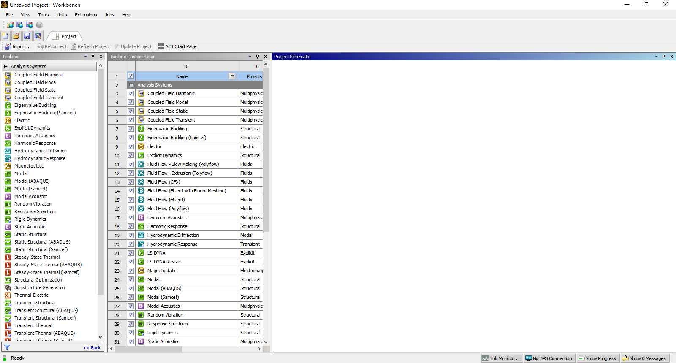Select Thermal-Electric icon in Toolbox
This screenshot has height=363, width=676.
(x=8, y=295)
